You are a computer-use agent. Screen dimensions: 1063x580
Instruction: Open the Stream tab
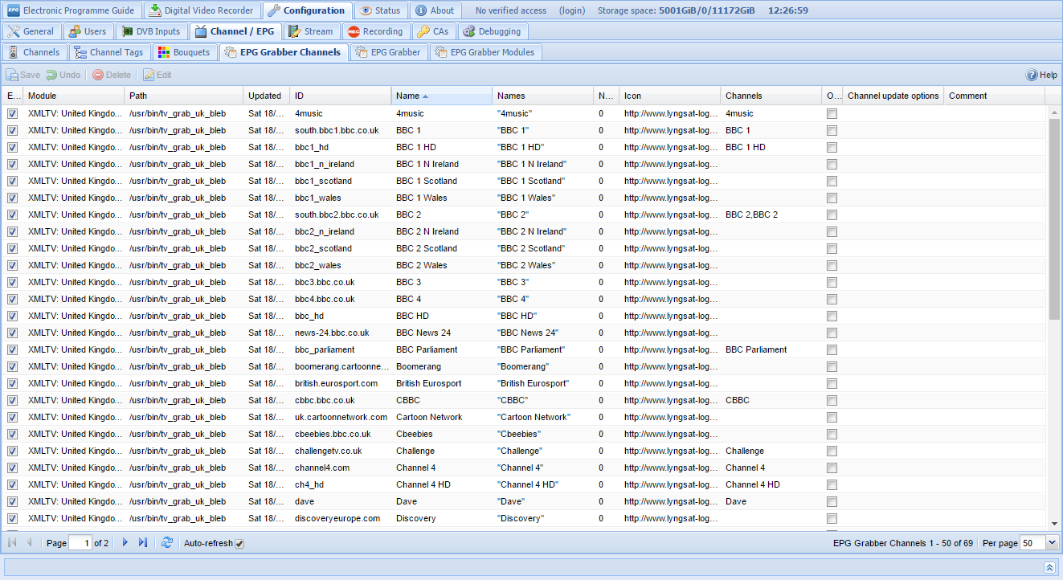point(310,31)
